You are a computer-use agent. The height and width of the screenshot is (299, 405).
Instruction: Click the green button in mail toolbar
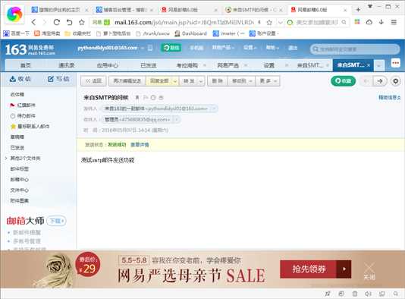[x=343, y=81]
